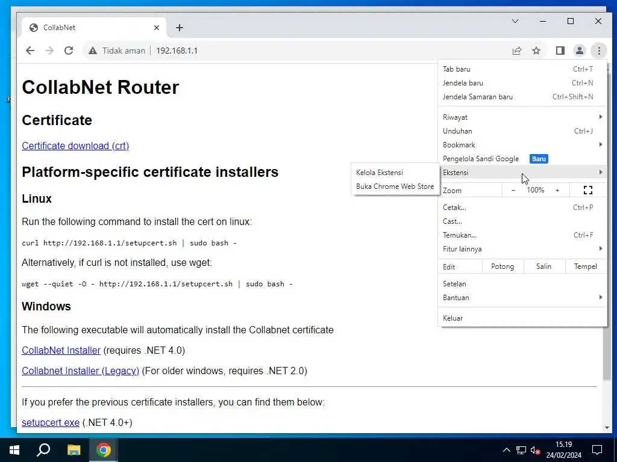
Task: Click 'Collabnet Installer (Legacy)' link
Action: coord(80,371)
